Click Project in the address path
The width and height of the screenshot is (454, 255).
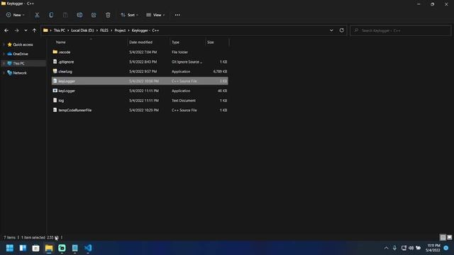(120, 30)
